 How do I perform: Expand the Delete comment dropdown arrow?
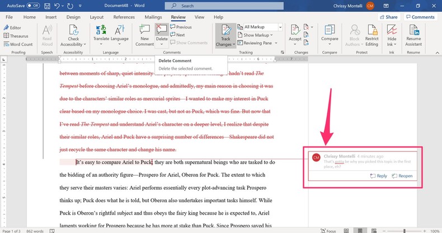point(162,44)
